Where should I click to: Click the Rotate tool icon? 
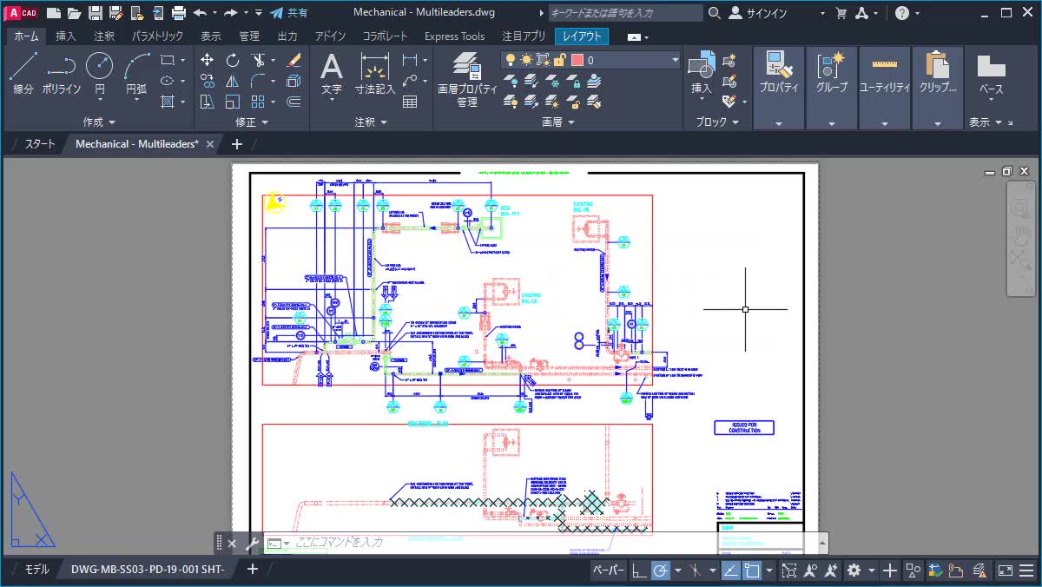pyautogui.click(x=233, y=60)
